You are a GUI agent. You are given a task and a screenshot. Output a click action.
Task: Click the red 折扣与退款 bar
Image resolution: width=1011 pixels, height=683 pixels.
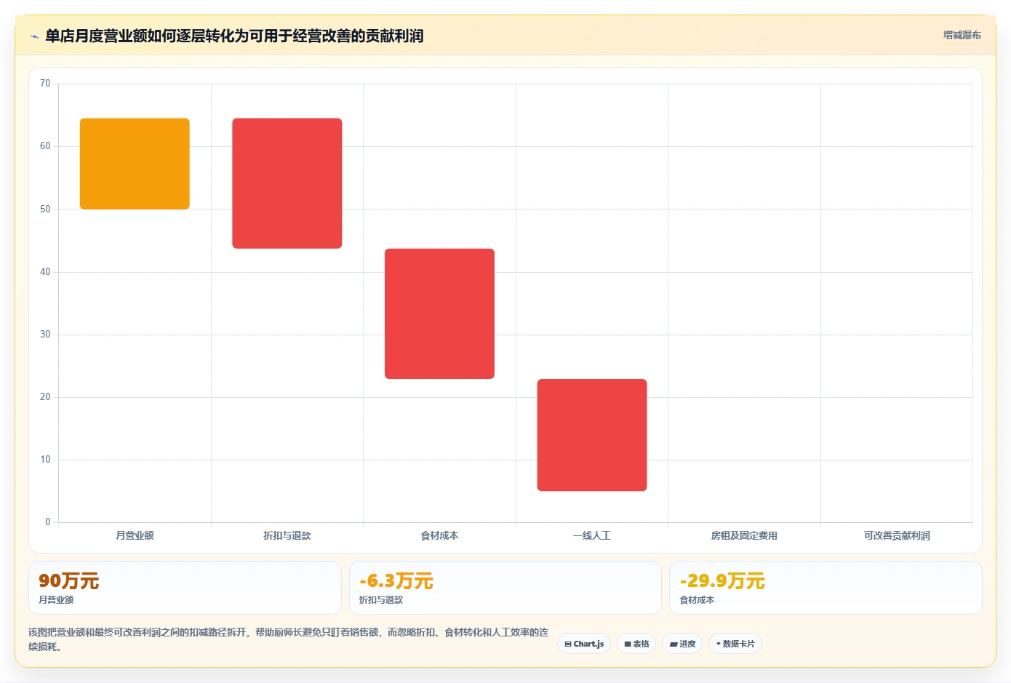click(x=287, y=183)
